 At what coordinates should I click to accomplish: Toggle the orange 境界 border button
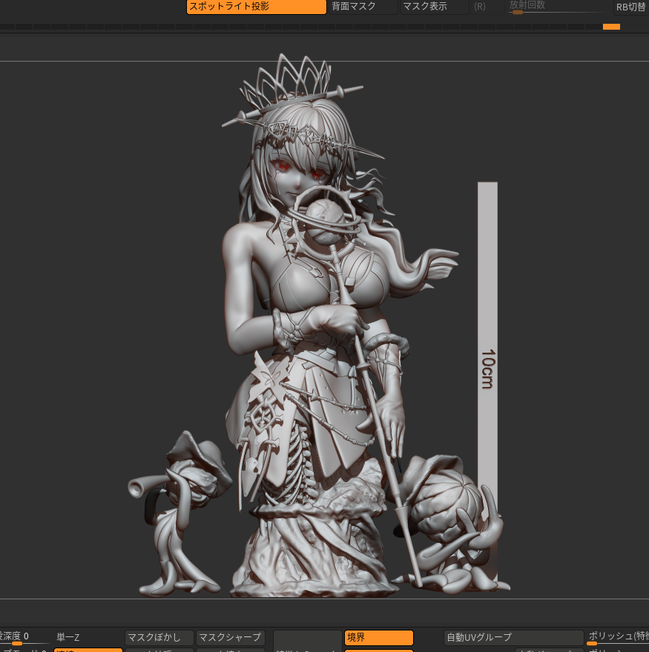(x=379, y=637)
